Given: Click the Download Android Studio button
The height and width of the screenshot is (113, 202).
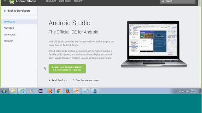Looking at the screenshot, I should [67, 69].
